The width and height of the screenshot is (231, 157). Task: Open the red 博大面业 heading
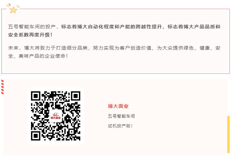pos(118,106)
